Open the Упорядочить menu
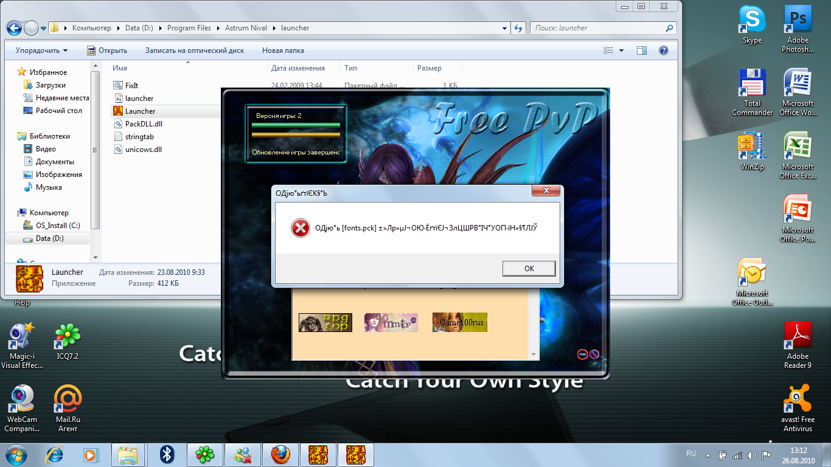 41,50
